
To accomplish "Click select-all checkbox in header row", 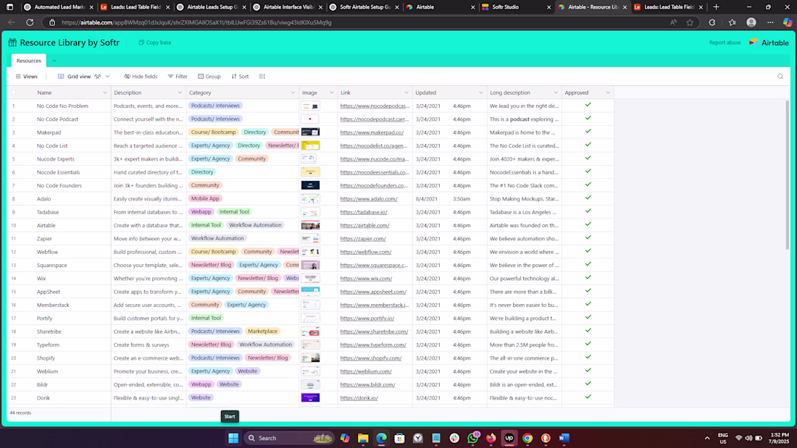I will (x=14, y=93).
